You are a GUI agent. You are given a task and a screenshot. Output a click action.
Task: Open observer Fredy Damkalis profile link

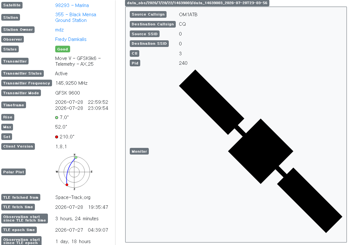tap(71, 39)
